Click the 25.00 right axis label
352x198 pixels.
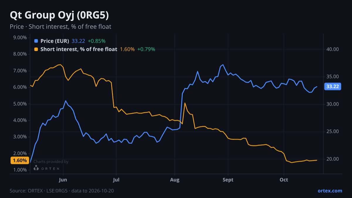click(333, 132)
